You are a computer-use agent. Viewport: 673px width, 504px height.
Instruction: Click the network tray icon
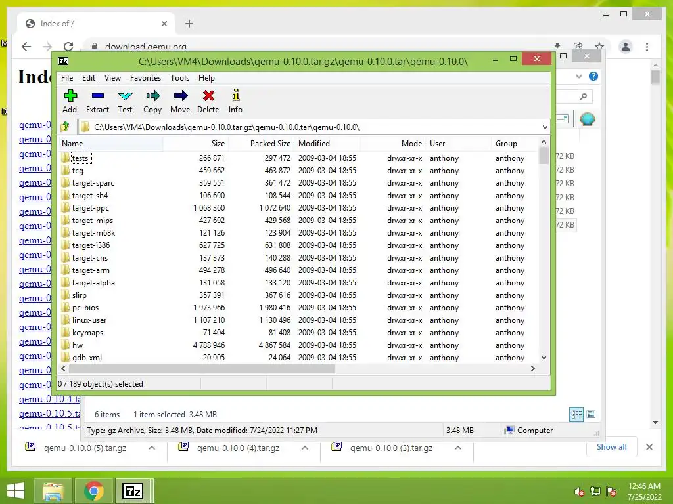[595, 492]
